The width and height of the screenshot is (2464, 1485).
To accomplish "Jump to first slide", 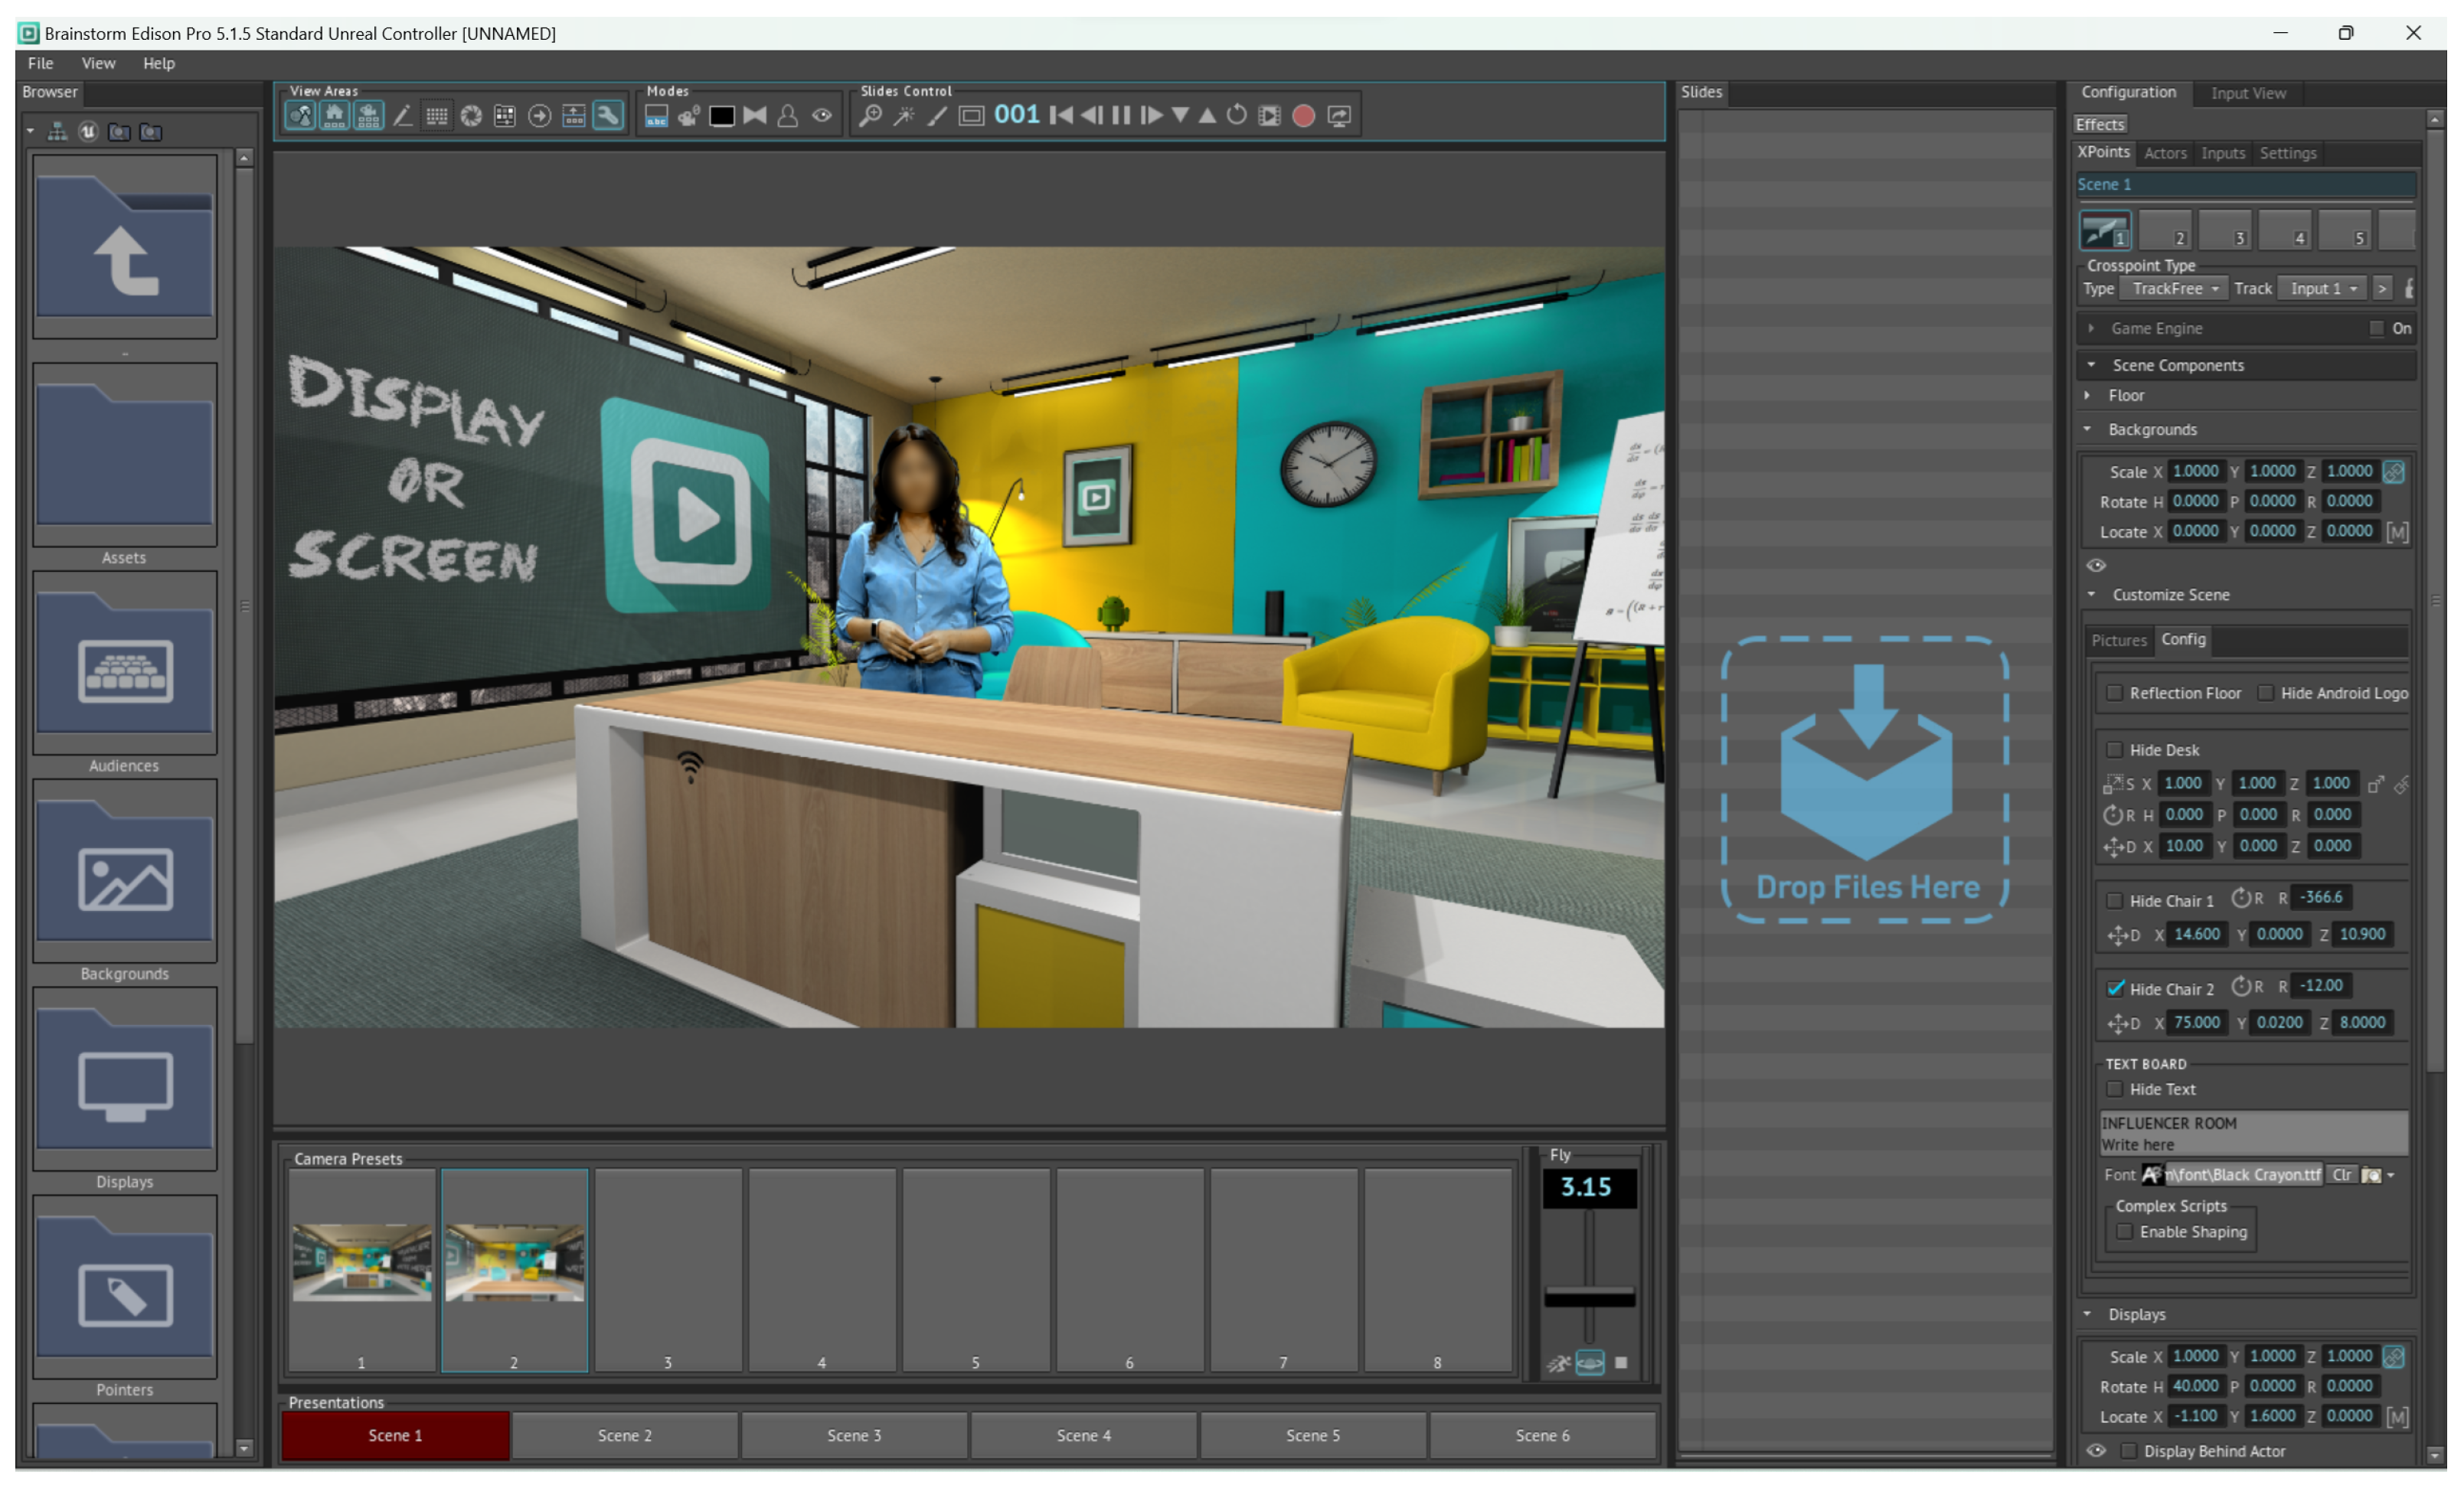I will click(1061, 116).
